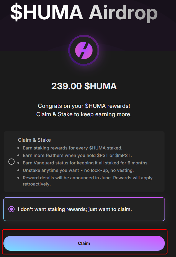The width and height of the screenshot is (176, 257).
Task: Click the $HUMA Airdrop title
Action: (84, 12)
